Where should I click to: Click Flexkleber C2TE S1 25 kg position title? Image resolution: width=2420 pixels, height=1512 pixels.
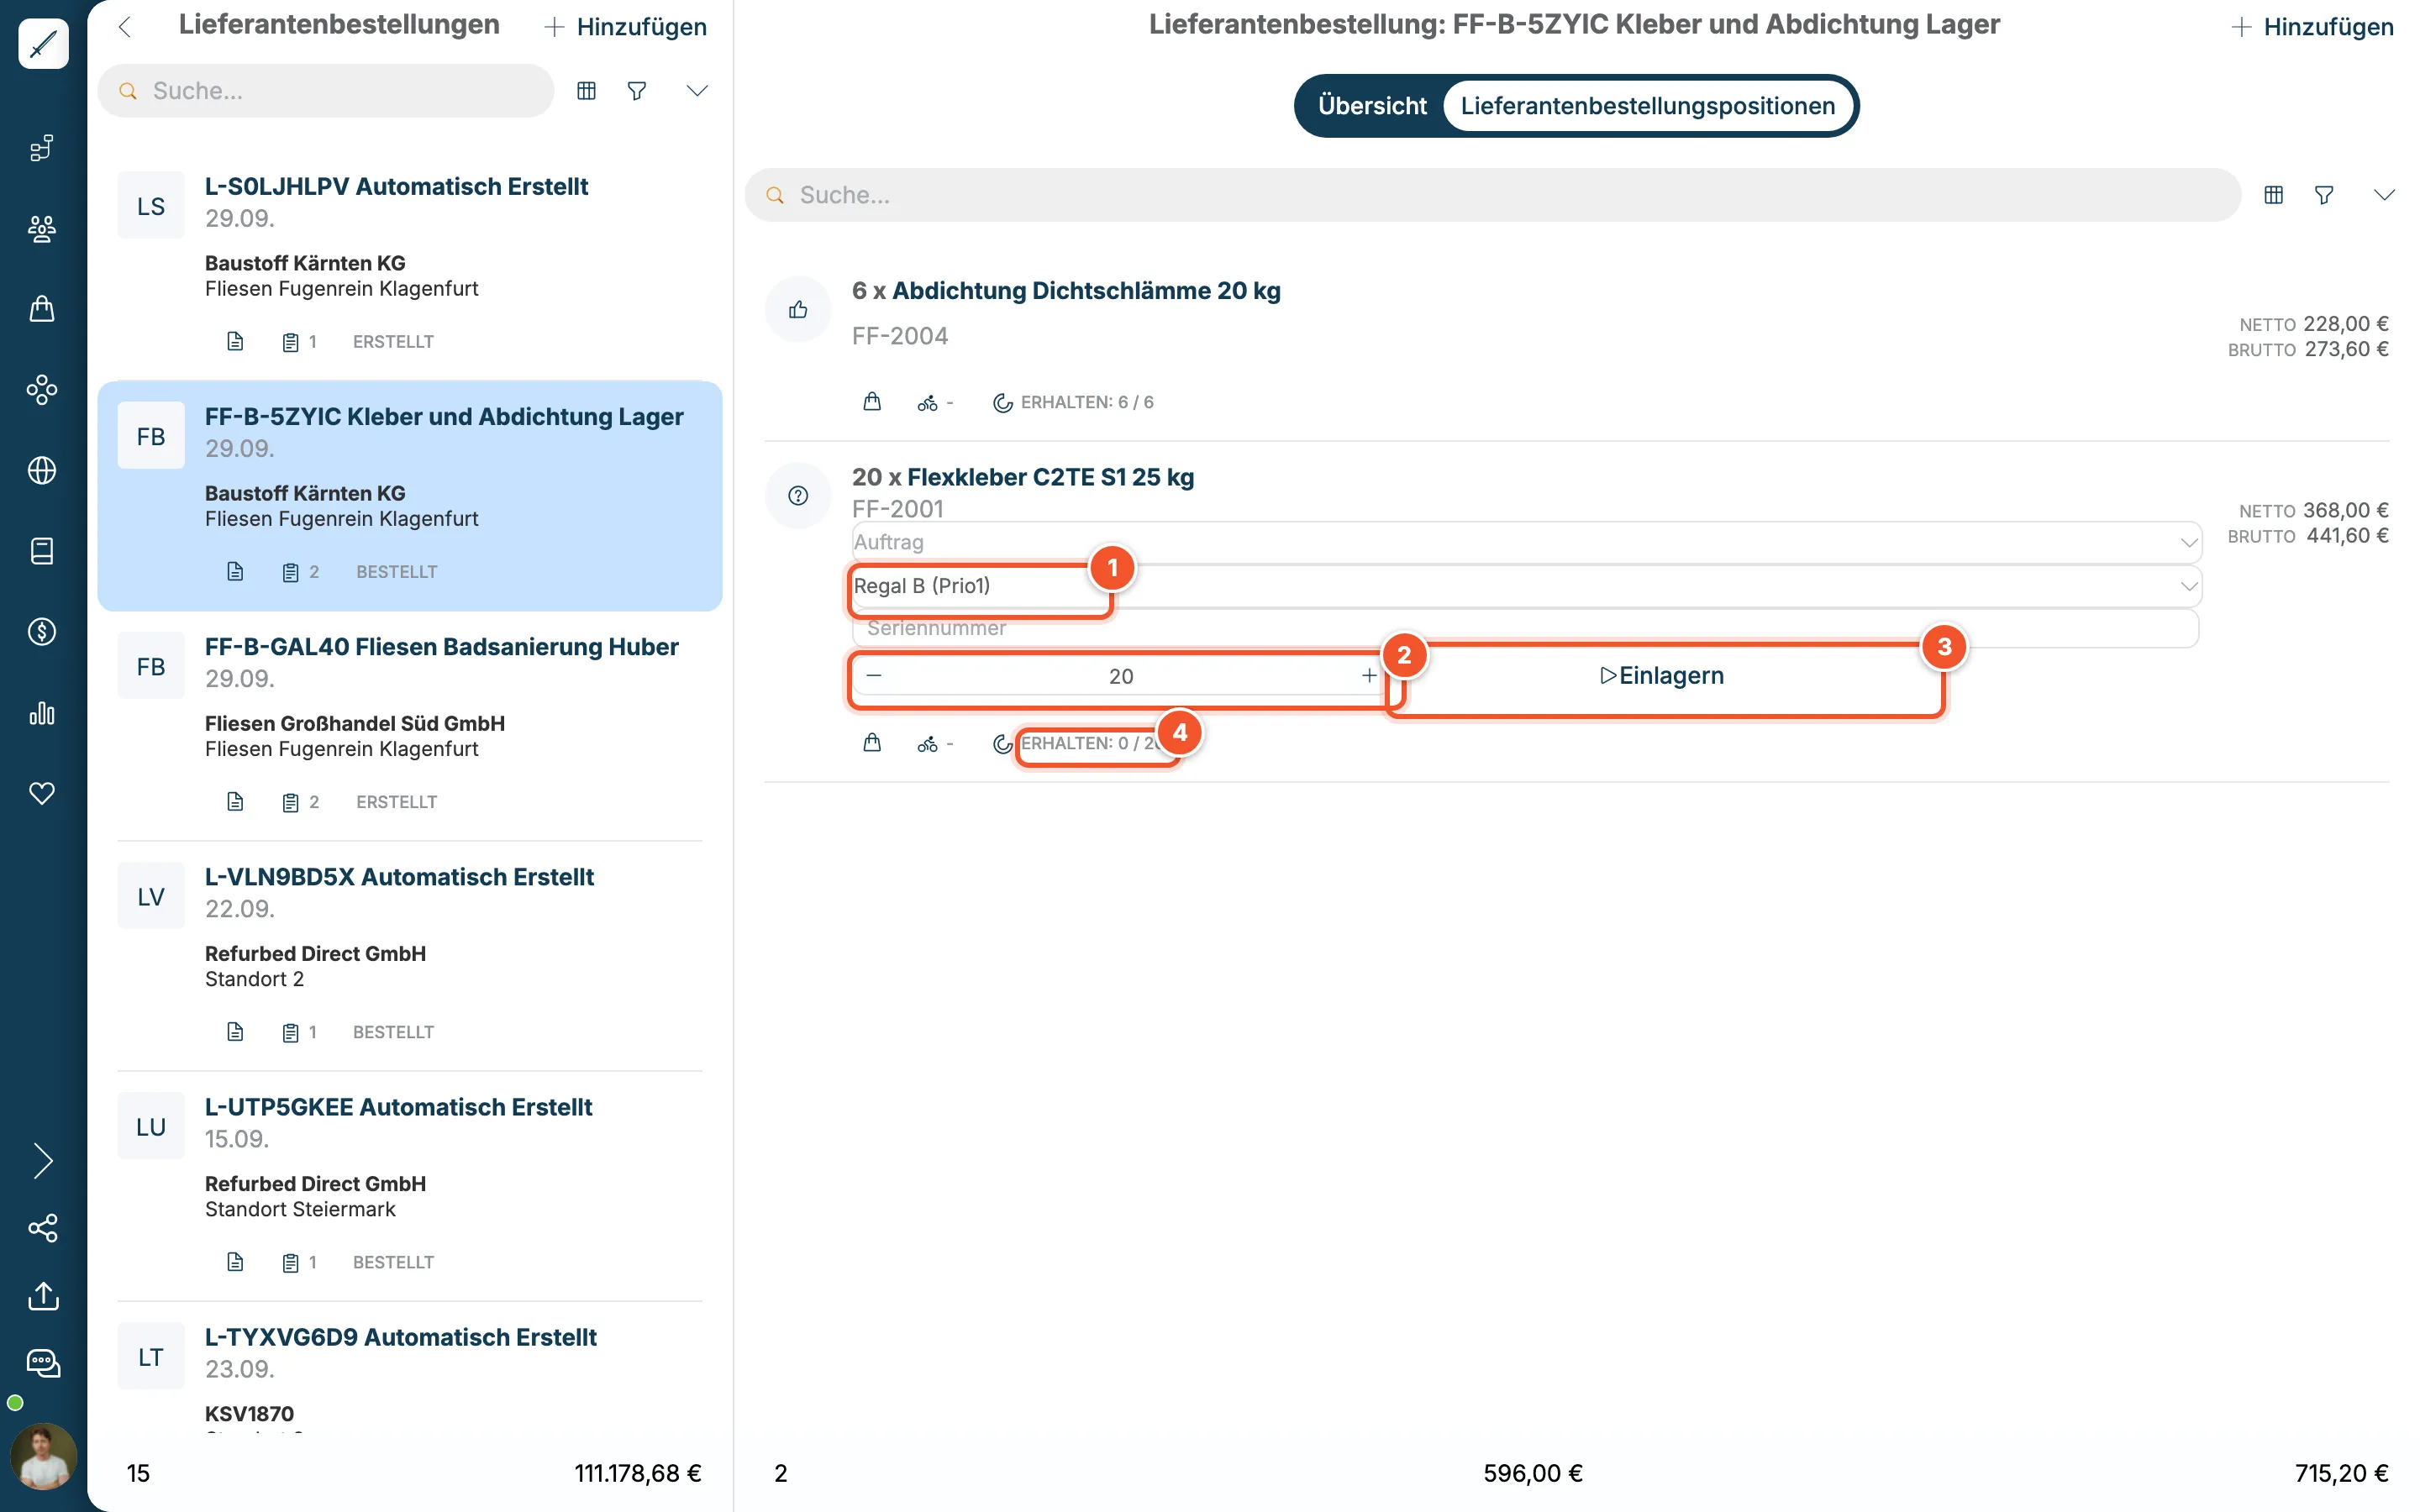click(x=1051, y=477)
